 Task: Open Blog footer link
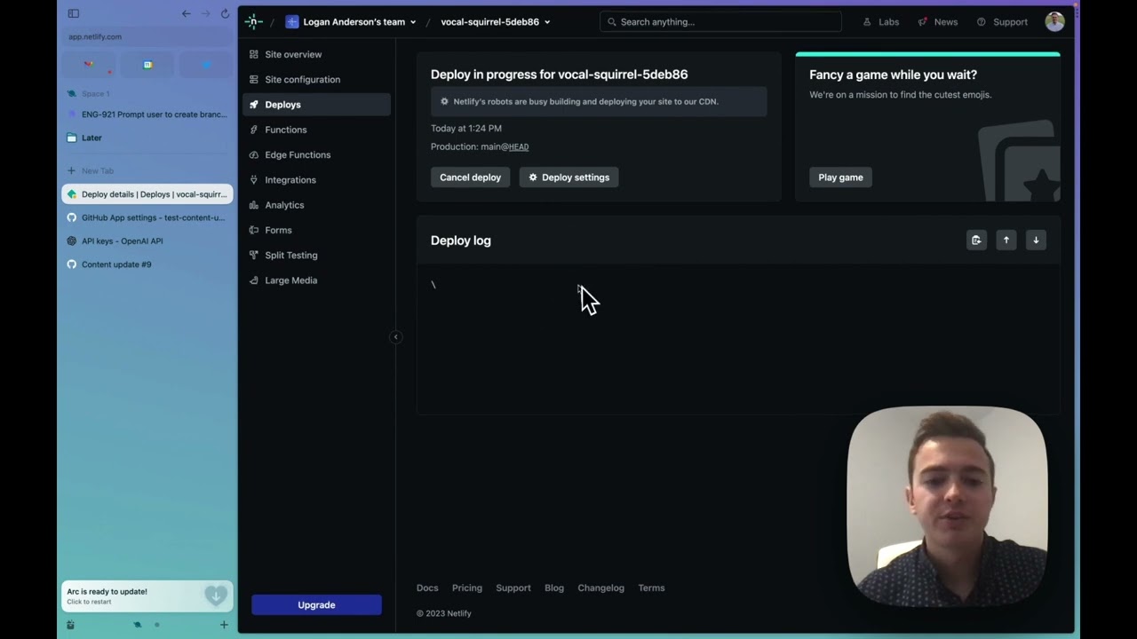(x=554, y=588)
